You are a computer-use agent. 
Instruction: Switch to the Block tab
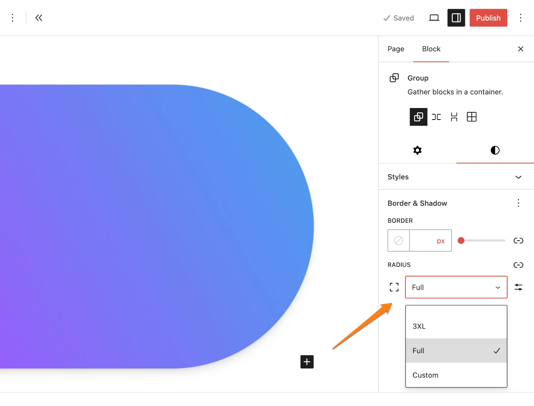[x=431, y=49]
